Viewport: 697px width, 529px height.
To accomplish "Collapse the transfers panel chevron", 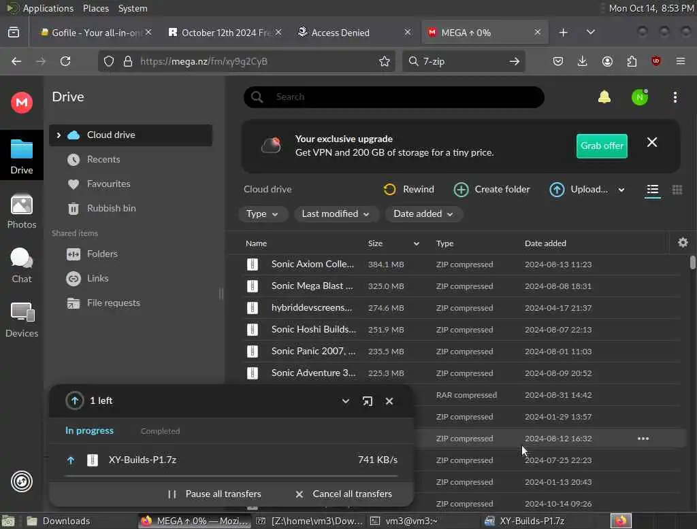I will coord(345,401).
